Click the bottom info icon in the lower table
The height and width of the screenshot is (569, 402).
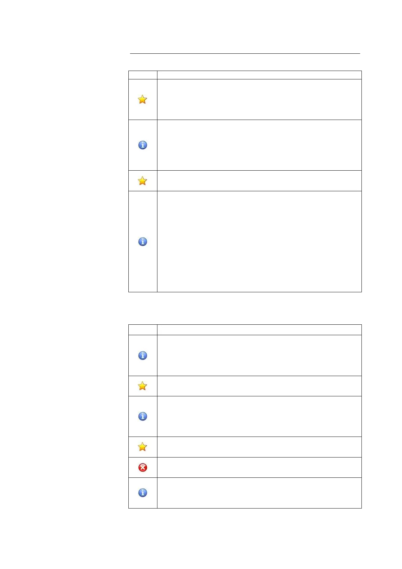coord(143,493)
